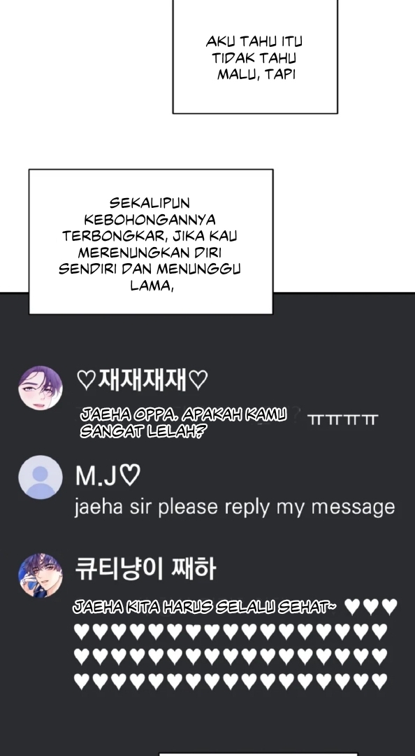Click the "Aku tahu itu tidak tahu malu, tapi" text box

pos(255,57)
